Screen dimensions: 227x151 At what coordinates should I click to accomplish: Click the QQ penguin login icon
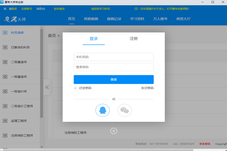[102, 110]
